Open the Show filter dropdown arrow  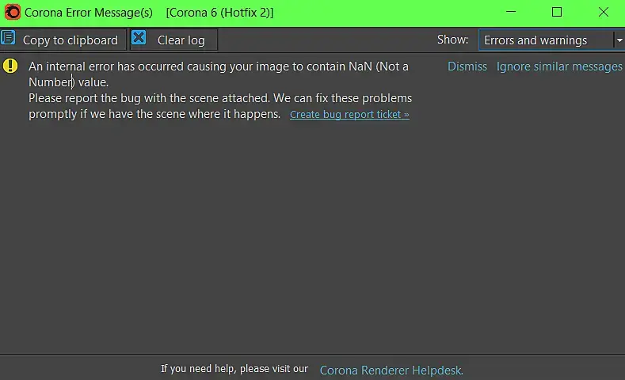coord(619,40)
